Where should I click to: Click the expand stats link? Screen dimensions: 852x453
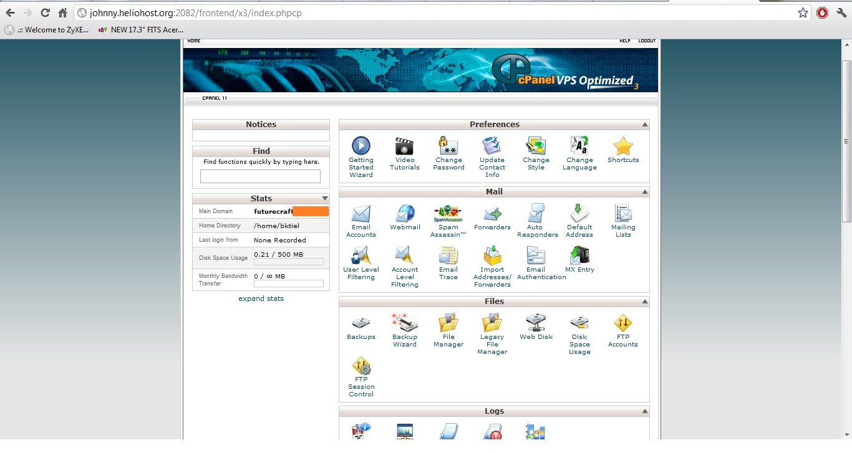coord(261,298)
